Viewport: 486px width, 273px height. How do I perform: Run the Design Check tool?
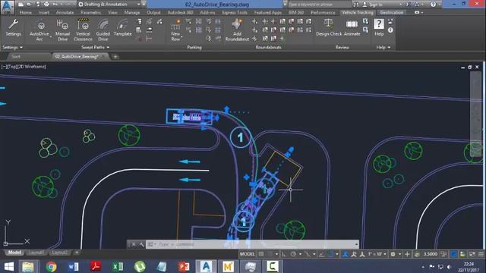[329, 28]
